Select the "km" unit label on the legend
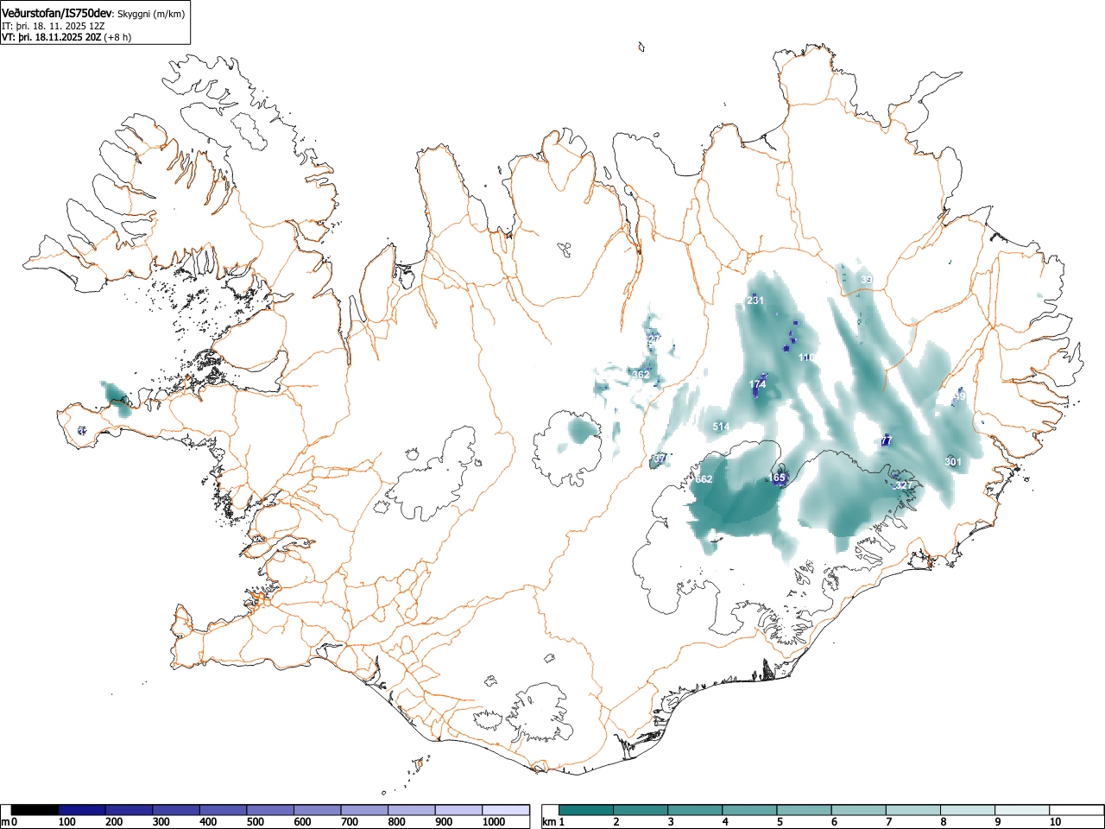Image resolution: width=1105 pixels, height=829 pixels. 548,822
